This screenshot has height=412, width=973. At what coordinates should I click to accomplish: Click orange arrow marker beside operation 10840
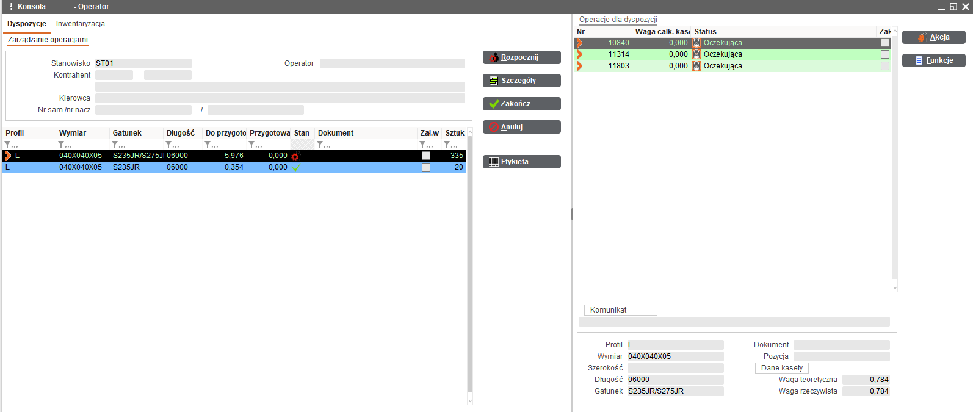click(x=580, y=43)
